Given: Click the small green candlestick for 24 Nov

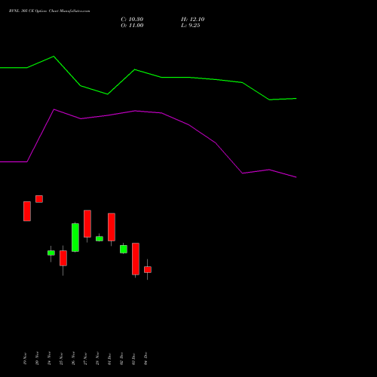Looking at the screenshot, I should coord(51,253).
